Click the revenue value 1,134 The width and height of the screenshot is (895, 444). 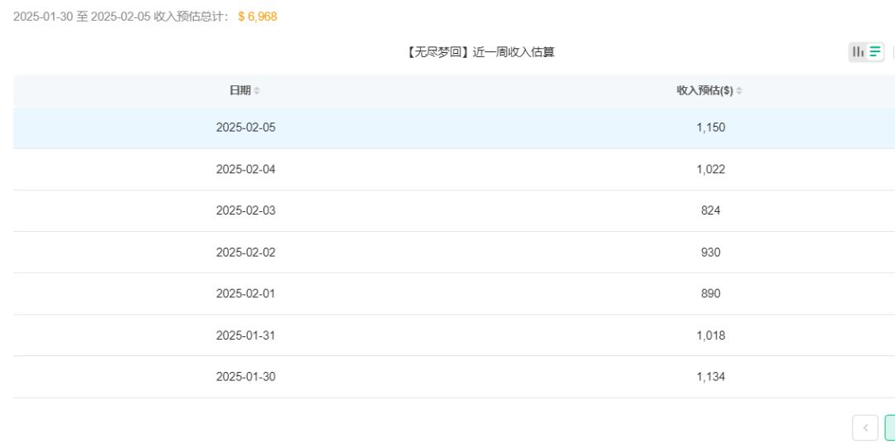[x=711, y=377]
